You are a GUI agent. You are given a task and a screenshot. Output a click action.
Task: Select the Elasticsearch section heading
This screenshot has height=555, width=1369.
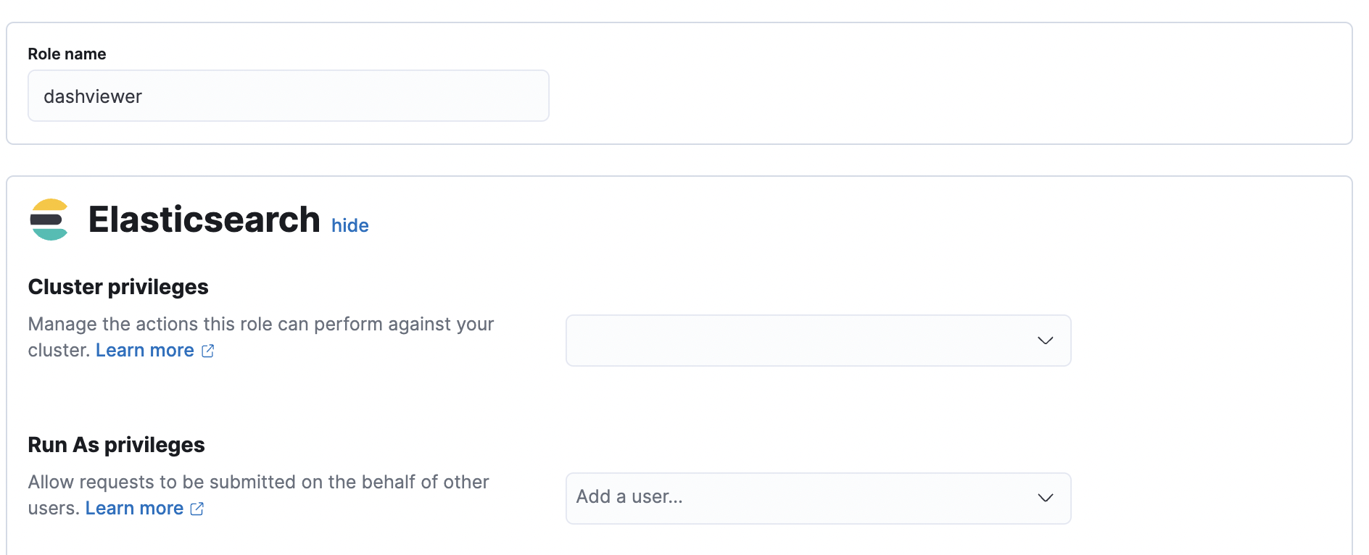204,220
